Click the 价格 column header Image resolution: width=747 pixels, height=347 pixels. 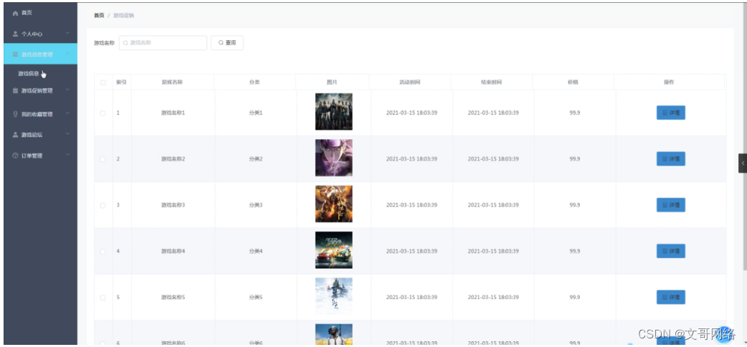[573, 82]
